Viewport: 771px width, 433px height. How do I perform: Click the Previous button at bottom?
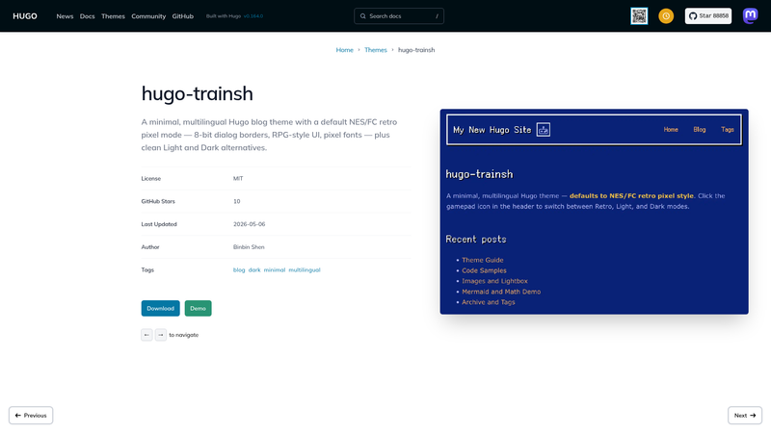[31, 416]
